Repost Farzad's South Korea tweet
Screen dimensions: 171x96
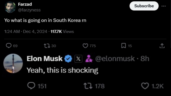[x=47, y=46]
